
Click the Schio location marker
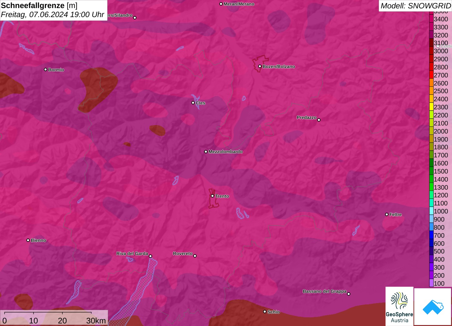coord(265,311)
